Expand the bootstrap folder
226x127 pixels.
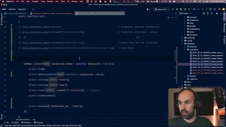pos(182,38)
